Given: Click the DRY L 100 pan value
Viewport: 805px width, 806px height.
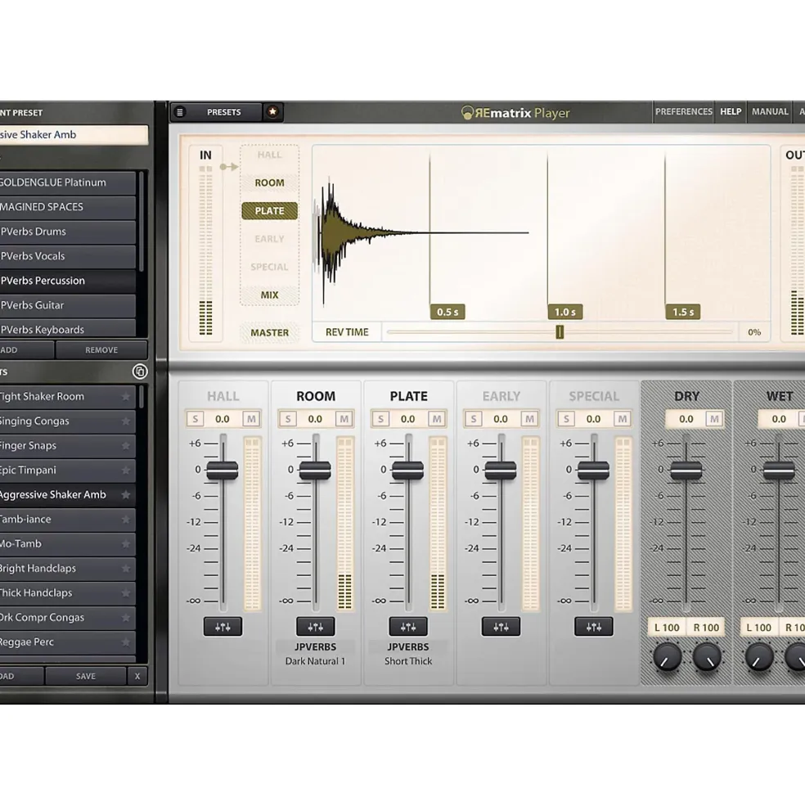Looking at the screenshot, I should [667, 628].
